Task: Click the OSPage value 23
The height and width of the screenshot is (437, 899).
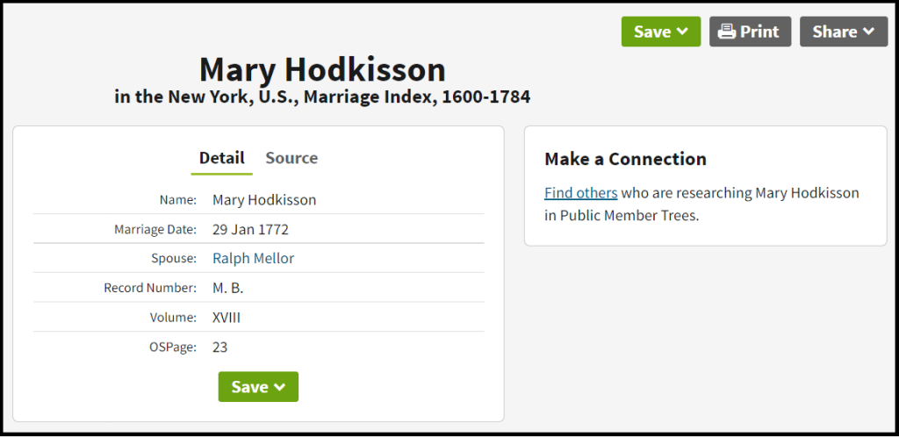Action: 219,347
